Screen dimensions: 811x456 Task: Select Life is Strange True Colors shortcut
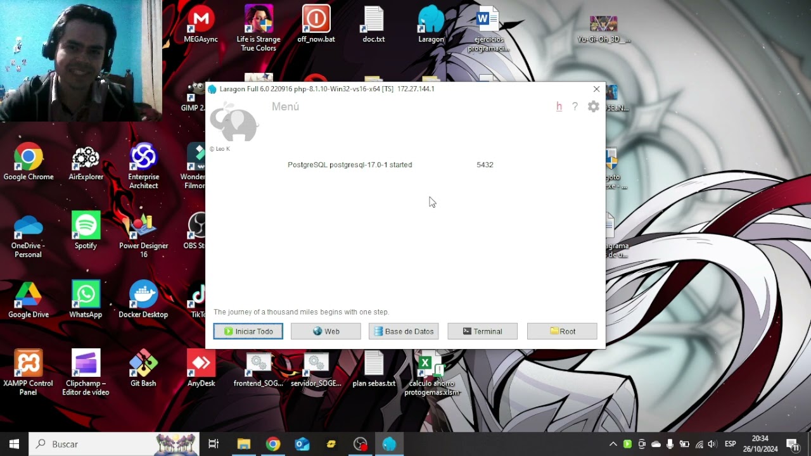click(259, 28)
